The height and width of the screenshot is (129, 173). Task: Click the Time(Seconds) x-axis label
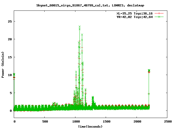(x=90, y=127)
